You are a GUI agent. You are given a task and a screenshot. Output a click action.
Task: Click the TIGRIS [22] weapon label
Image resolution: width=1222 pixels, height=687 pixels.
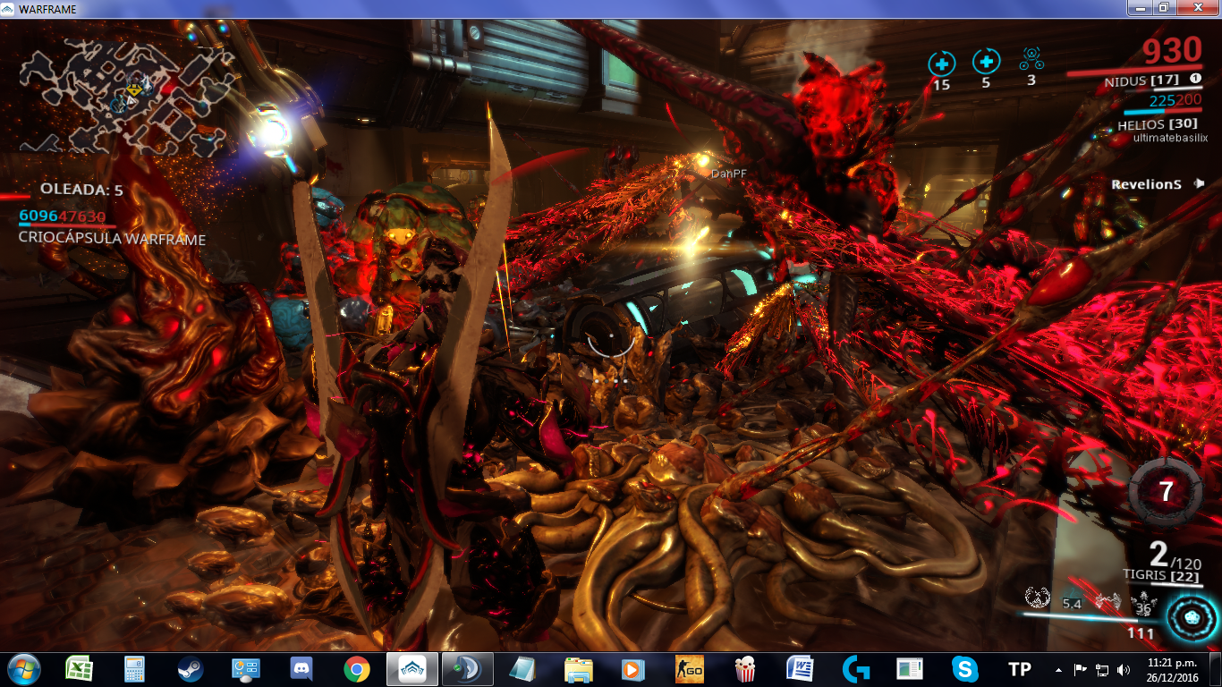(x=1161, y=575)
